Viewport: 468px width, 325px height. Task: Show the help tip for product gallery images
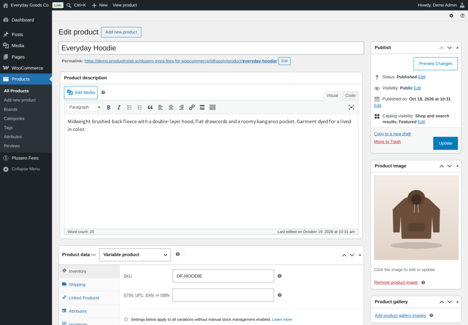[431, 315]
